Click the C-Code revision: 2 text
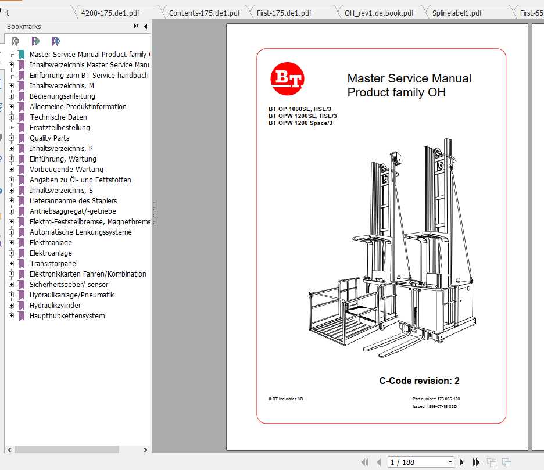The width and height of the screenshot is (544, 470). tap(419, 381)
